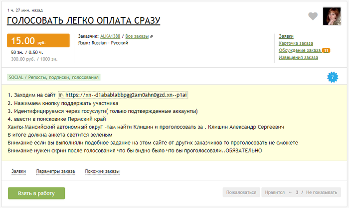This screenshot has height=208, width=349.
Task: Switch to Похожие заказы tab
Action: (102, 171)
